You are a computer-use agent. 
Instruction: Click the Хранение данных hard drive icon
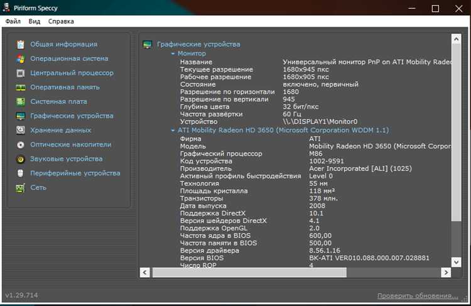(x=21, y=130)
